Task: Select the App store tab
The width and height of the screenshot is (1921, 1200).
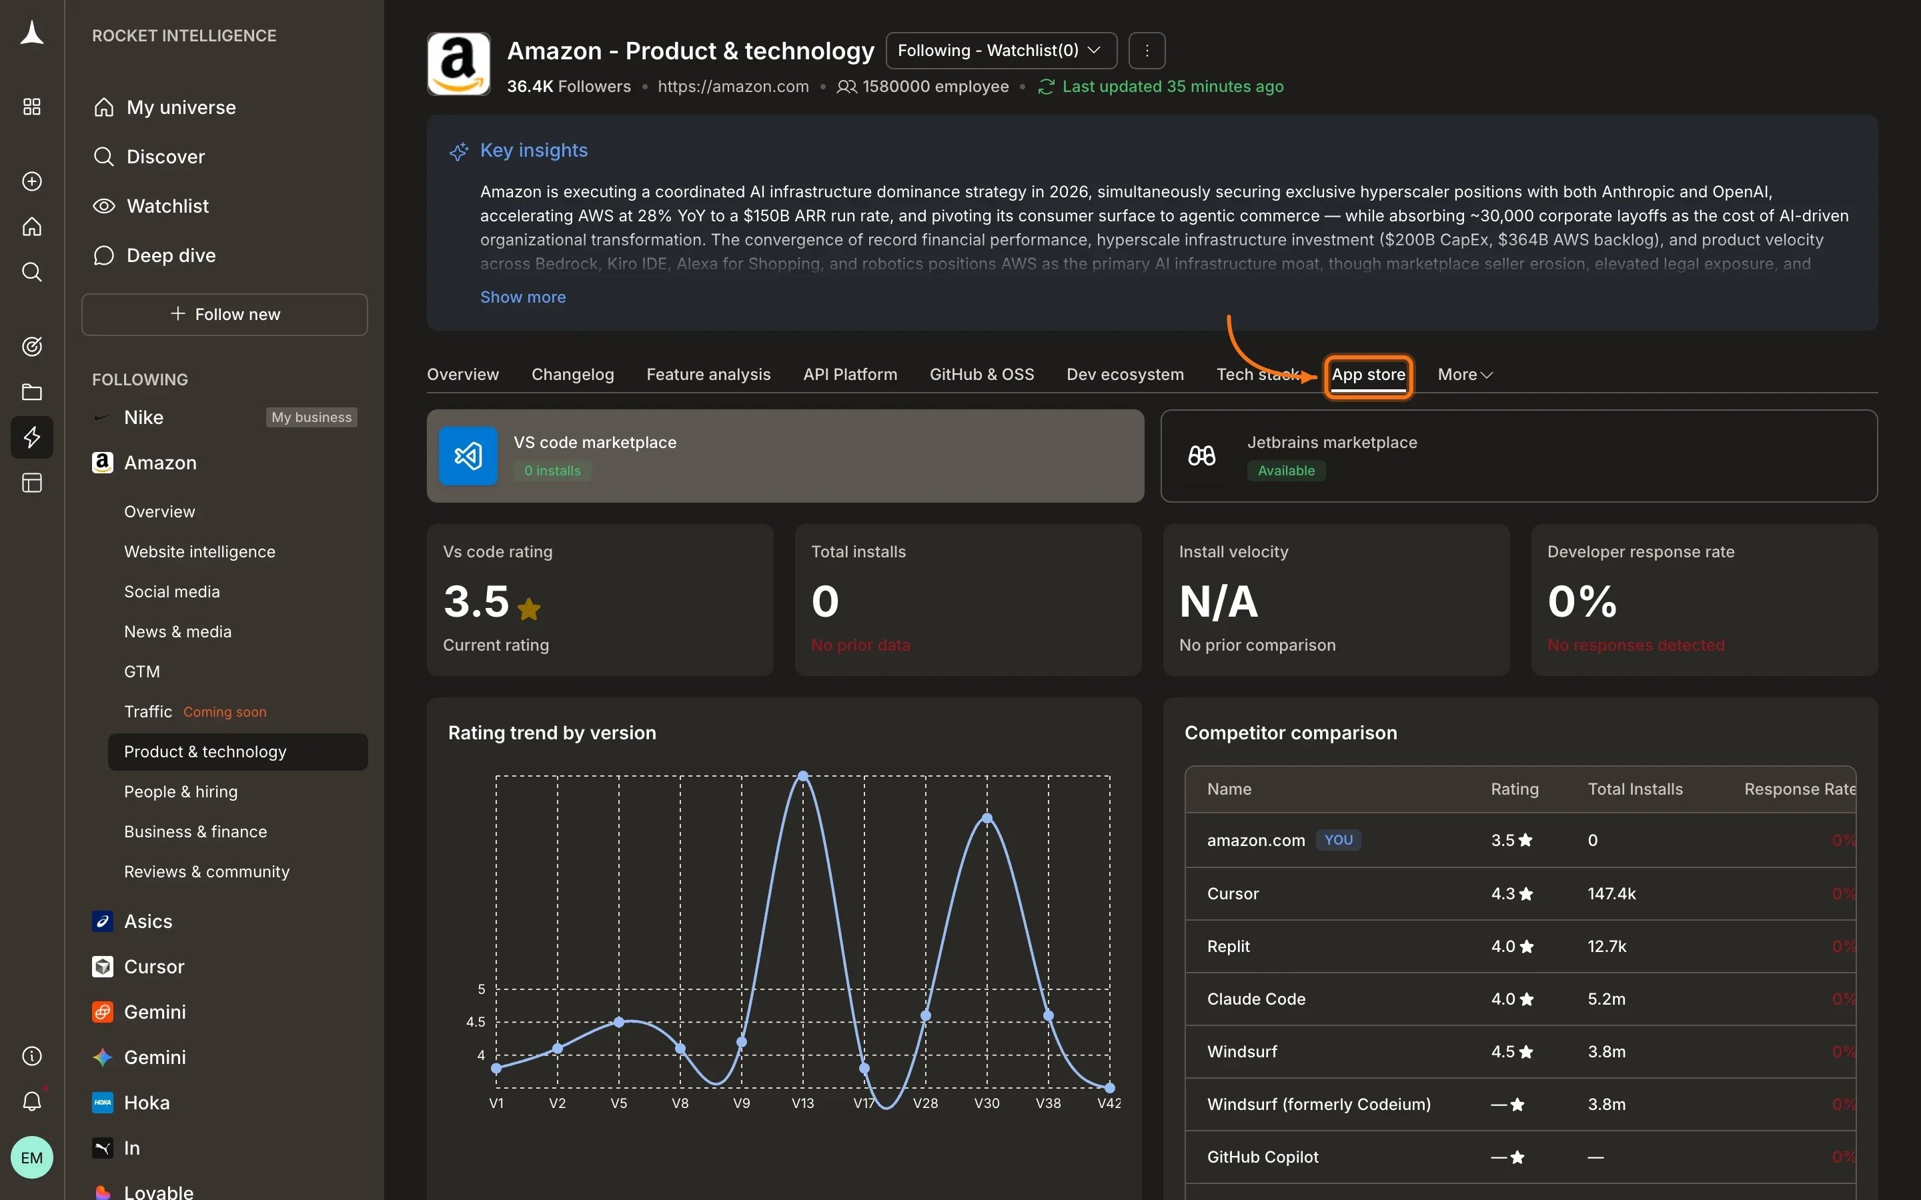Action: coord(1369,375)
